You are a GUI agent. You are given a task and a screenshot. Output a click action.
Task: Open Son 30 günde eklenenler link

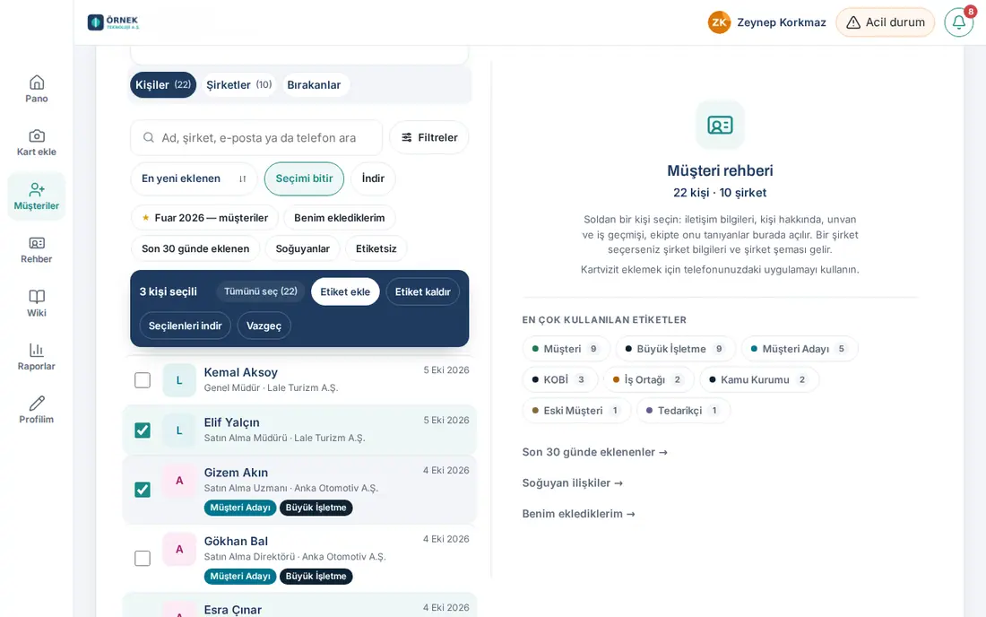[595, 452]
